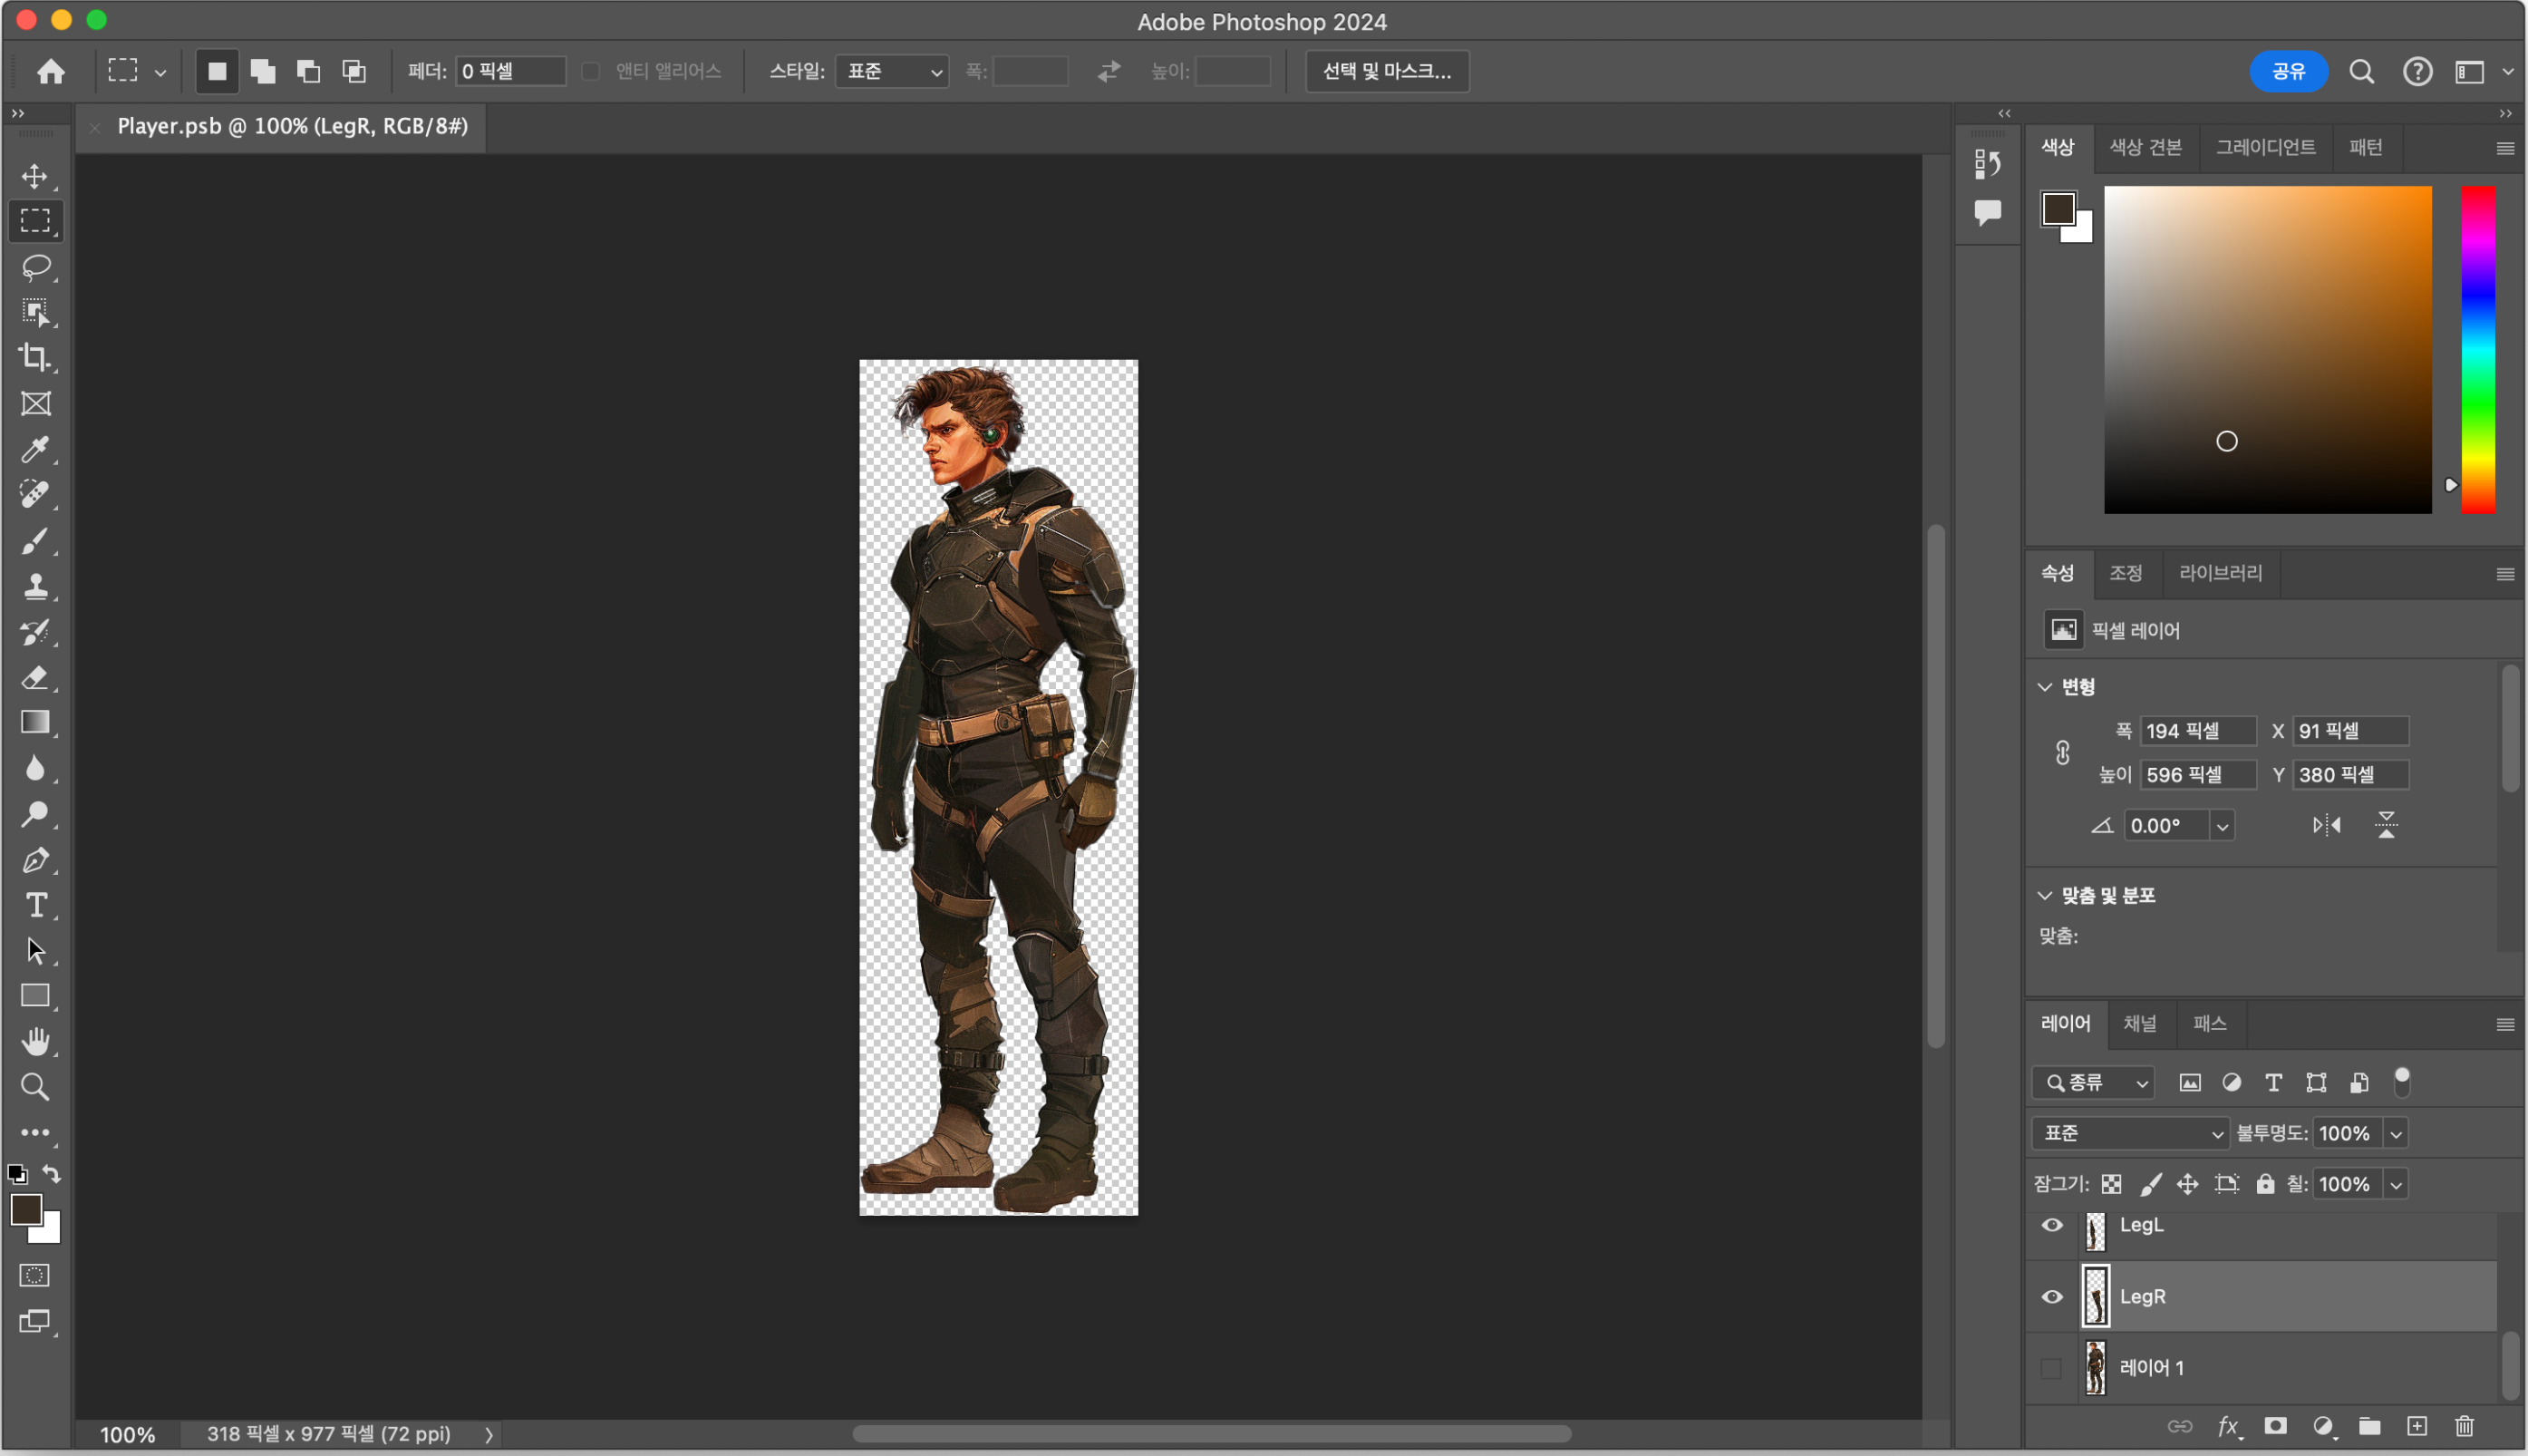Select the Lasso tool
2528x1456 pixels.
coord(36,267)
